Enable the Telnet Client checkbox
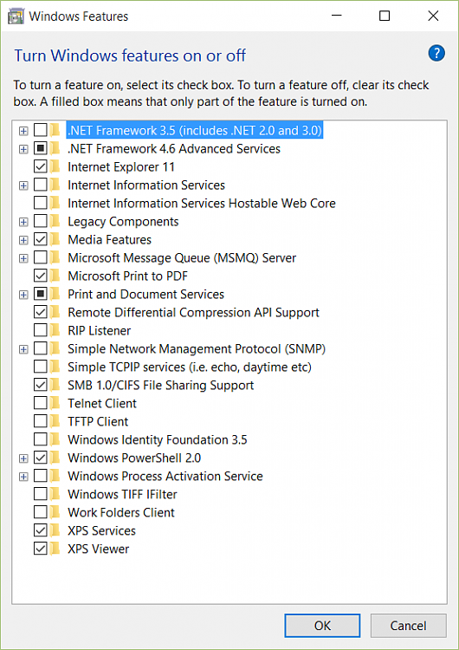Viewport: 459px width, 650px height. 40,403
